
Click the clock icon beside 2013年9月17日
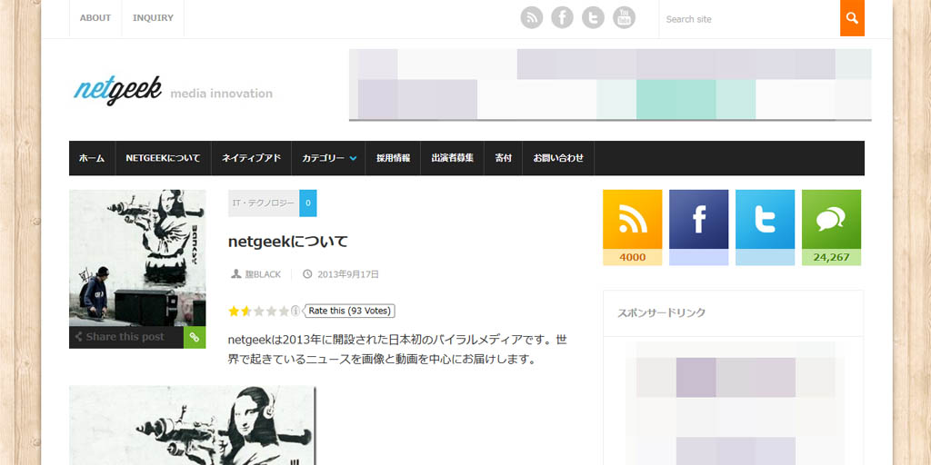(x=307, y=274)
